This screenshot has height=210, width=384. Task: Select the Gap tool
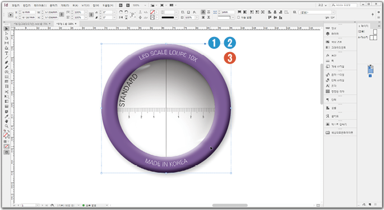tap(7, 43)
